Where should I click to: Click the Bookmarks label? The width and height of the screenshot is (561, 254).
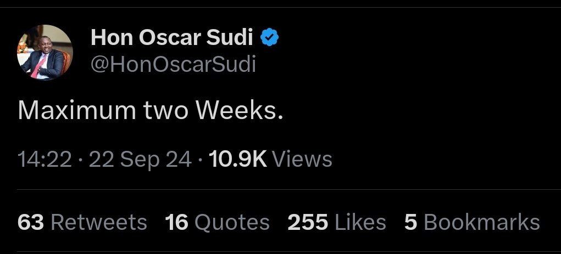482,222
